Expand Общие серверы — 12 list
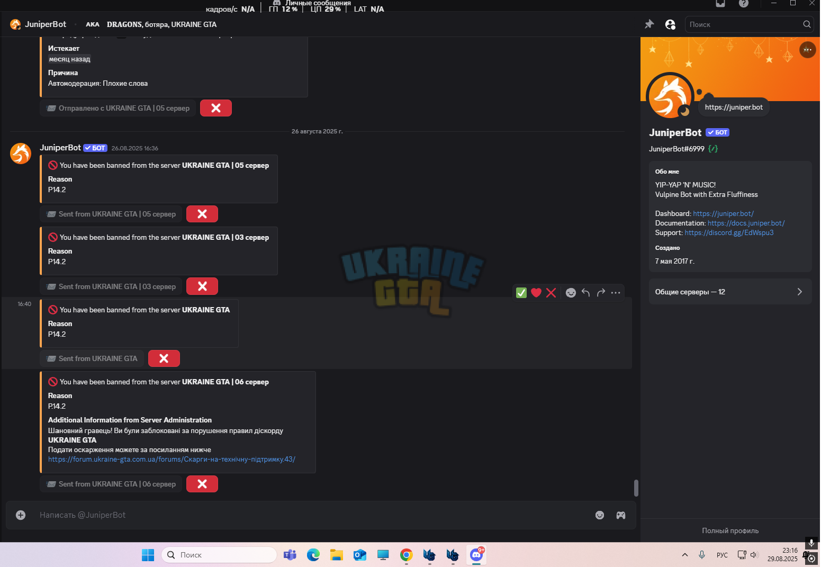The image size is (821, 567). [730, 292]
